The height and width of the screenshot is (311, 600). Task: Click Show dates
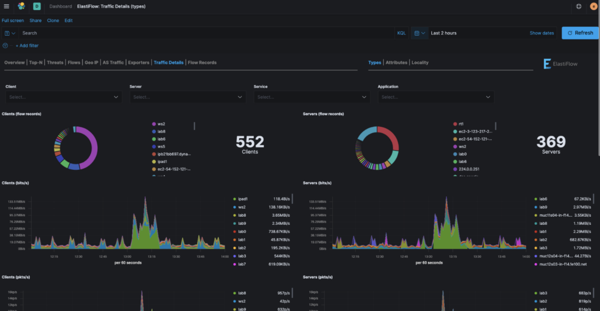(541, 33)
